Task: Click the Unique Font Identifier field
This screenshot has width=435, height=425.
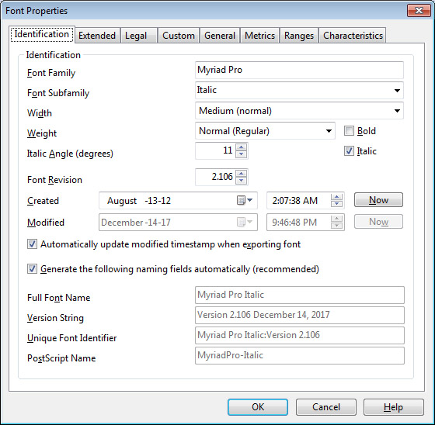Action: [x=300, y=335]
